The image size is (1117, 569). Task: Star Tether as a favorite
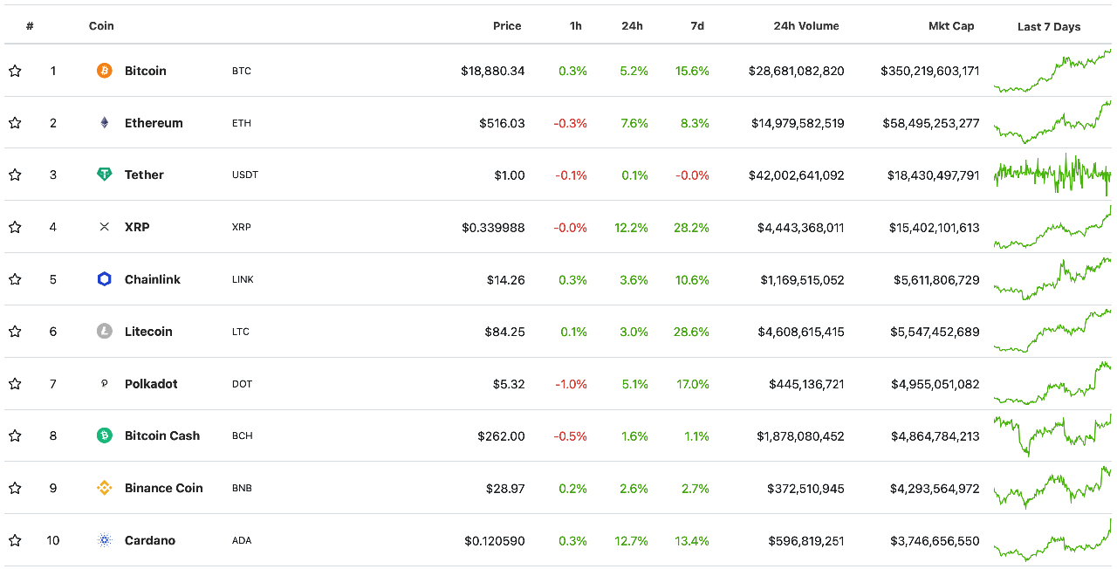coord(15,175)
